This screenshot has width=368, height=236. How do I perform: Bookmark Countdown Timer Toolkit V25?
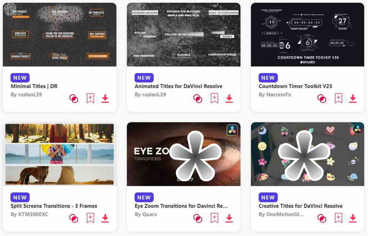(338, 98)
